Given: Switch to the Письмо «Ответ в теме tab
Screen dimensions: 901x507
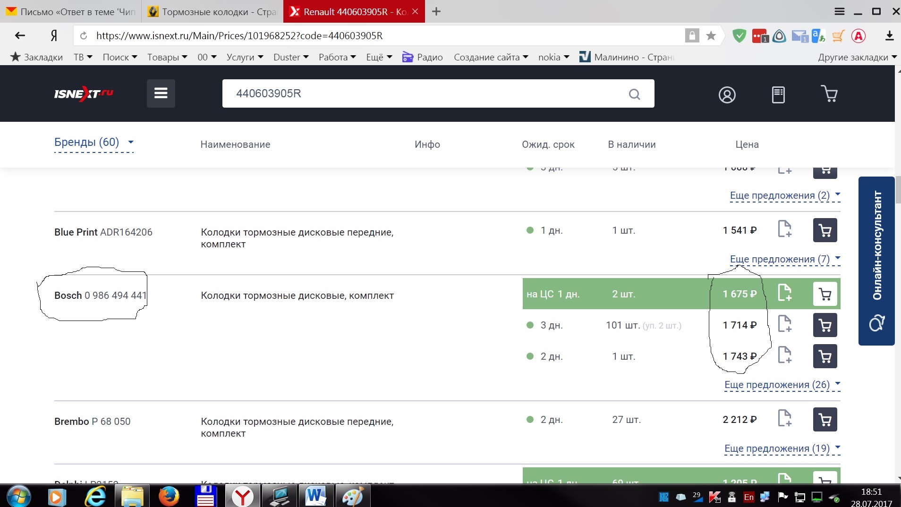Looking at the screenshot, I should pos(71,12).
